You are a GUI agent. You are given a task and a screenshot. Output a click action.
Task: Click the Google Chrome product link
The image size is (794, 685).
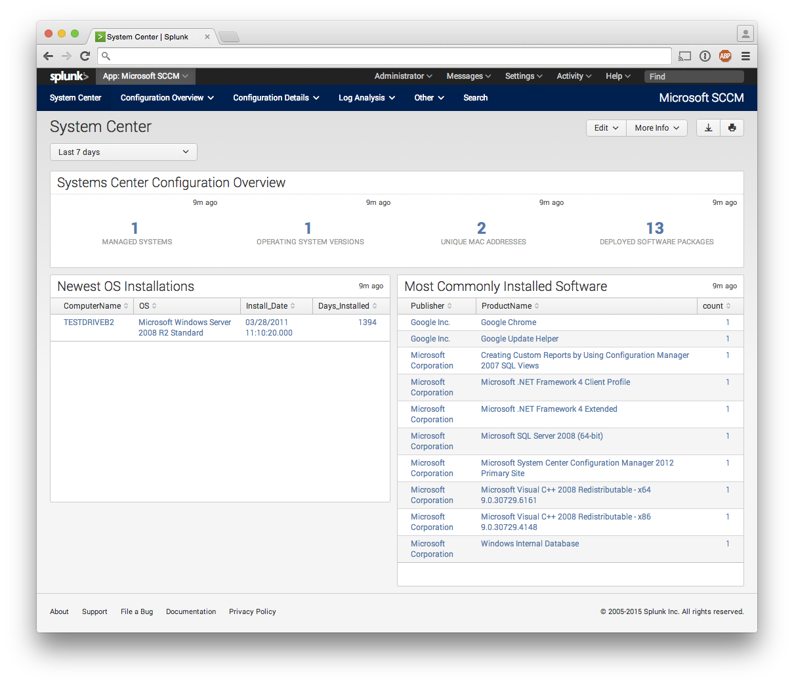509,322
